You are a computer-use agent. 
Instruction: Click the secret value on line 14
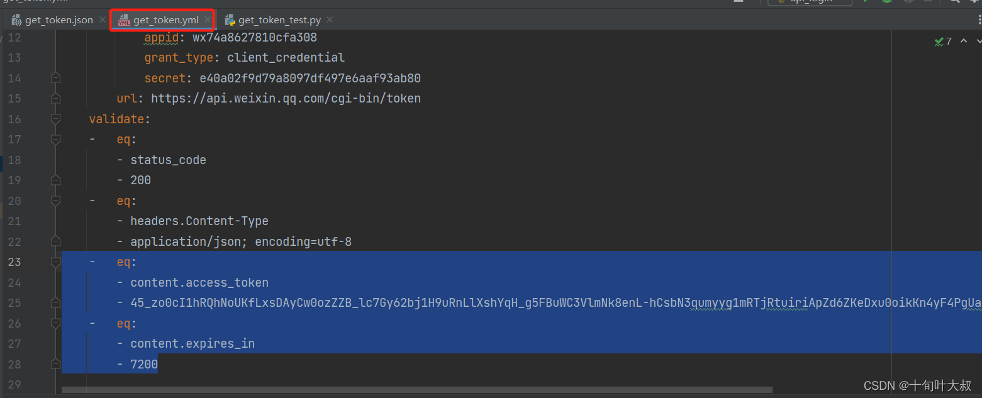[x=310, y=78]
